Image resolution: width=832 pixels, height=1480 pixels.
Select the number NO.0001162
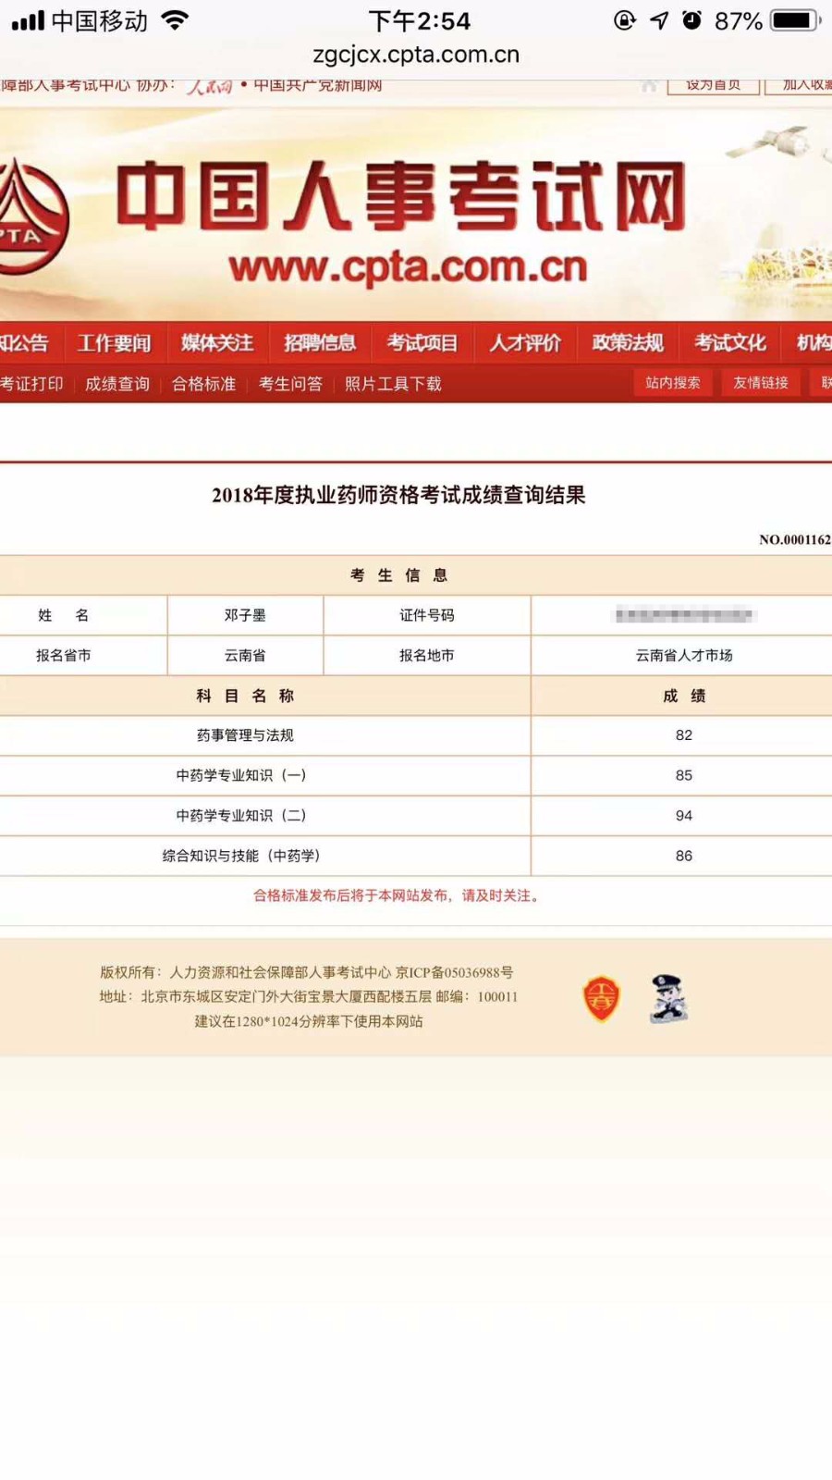click(795, 539)
